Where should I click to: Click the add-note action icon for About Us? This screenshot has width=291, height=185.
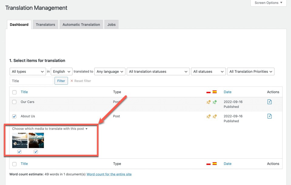[269, 116]
